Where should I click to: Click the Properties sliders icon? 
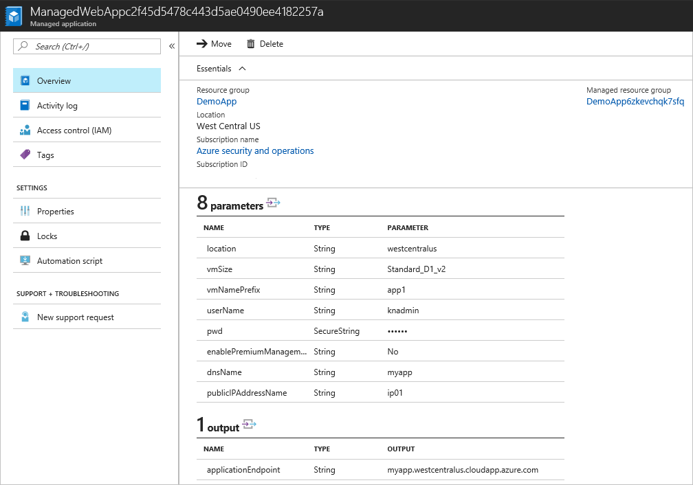click(x=25, y=212)
